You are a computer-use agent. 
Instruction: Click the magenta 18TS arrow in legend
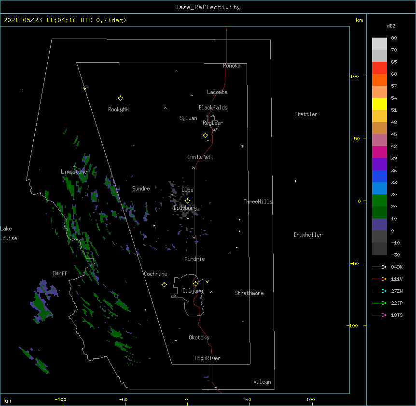click(379, 315)
